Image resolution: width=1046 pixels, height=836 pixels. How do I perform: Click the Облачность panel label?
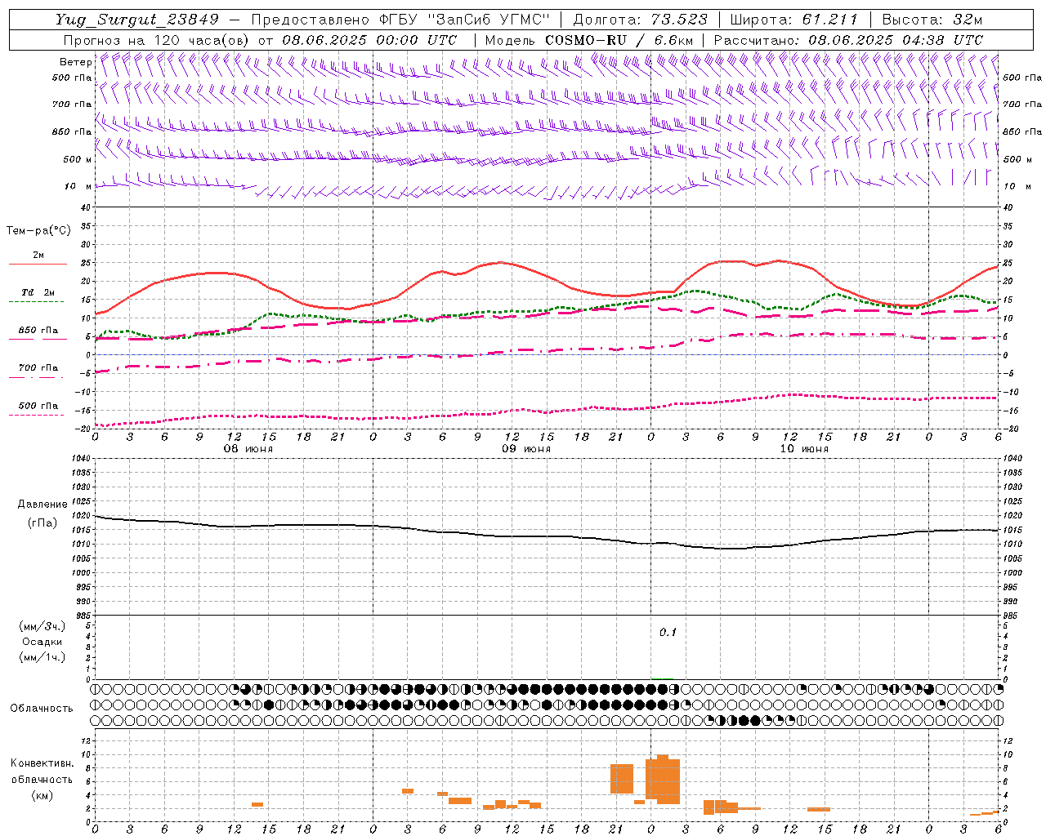point(41,708)
